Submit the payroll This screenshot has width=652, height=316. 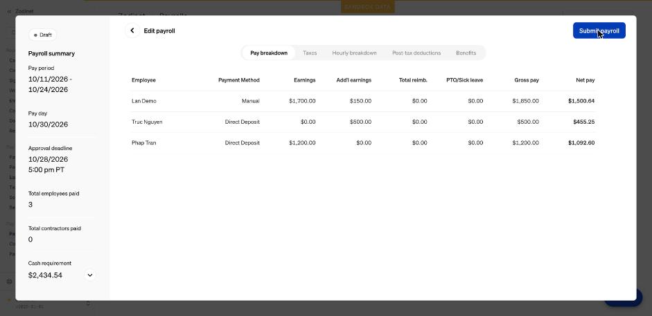pos(599,30)
